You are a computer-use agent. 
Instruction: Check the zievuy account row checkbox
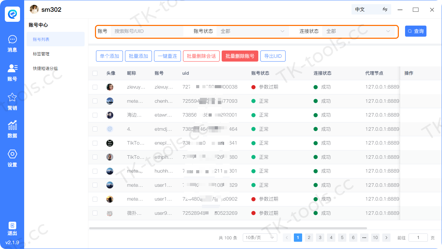click(95, 87)
